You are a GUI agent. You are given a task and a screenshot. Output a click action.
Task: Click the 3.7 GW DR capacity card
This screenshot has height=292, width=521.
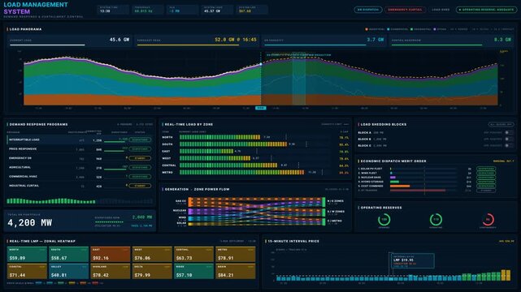coord(324,41)
